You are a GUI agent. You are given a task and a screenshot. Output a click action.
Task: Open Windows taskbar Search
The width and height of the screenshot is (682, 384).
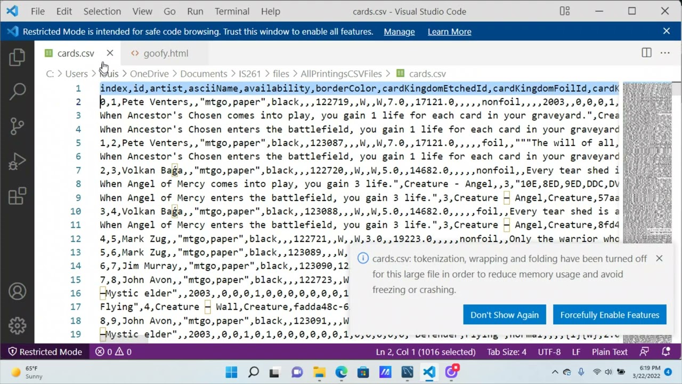pyautogui.click(x=254, y=372)
